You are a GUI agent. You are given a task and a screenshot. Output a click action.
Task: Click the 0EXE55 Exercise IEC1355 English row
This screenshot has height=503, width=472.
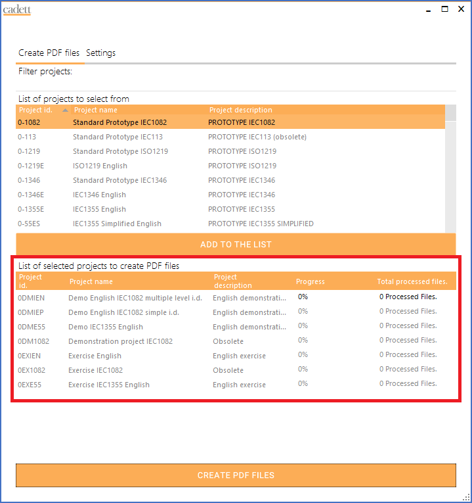(x=108, y=385)
